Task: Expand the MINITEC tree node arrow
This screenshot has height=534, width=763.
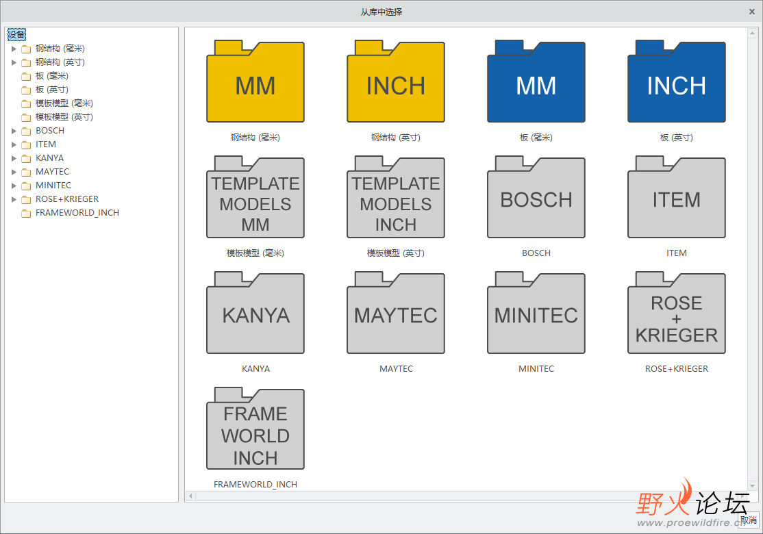Action: (x=14, y=186)
